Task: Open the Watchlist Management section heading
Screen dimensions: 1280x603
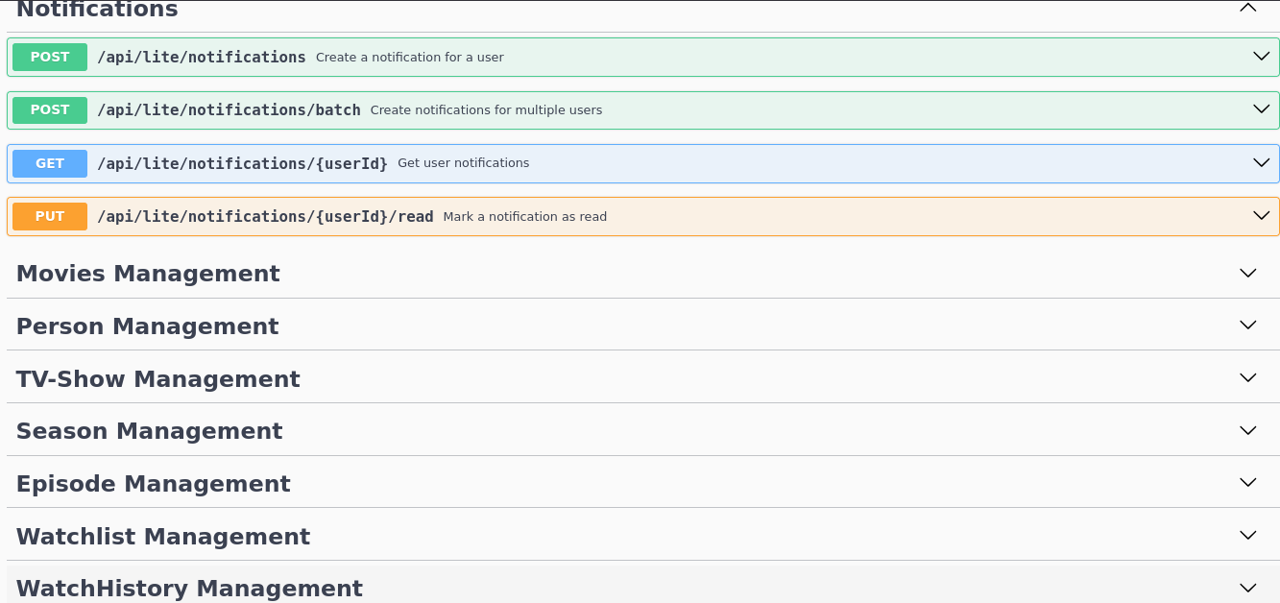Action: tap(163, 536)
